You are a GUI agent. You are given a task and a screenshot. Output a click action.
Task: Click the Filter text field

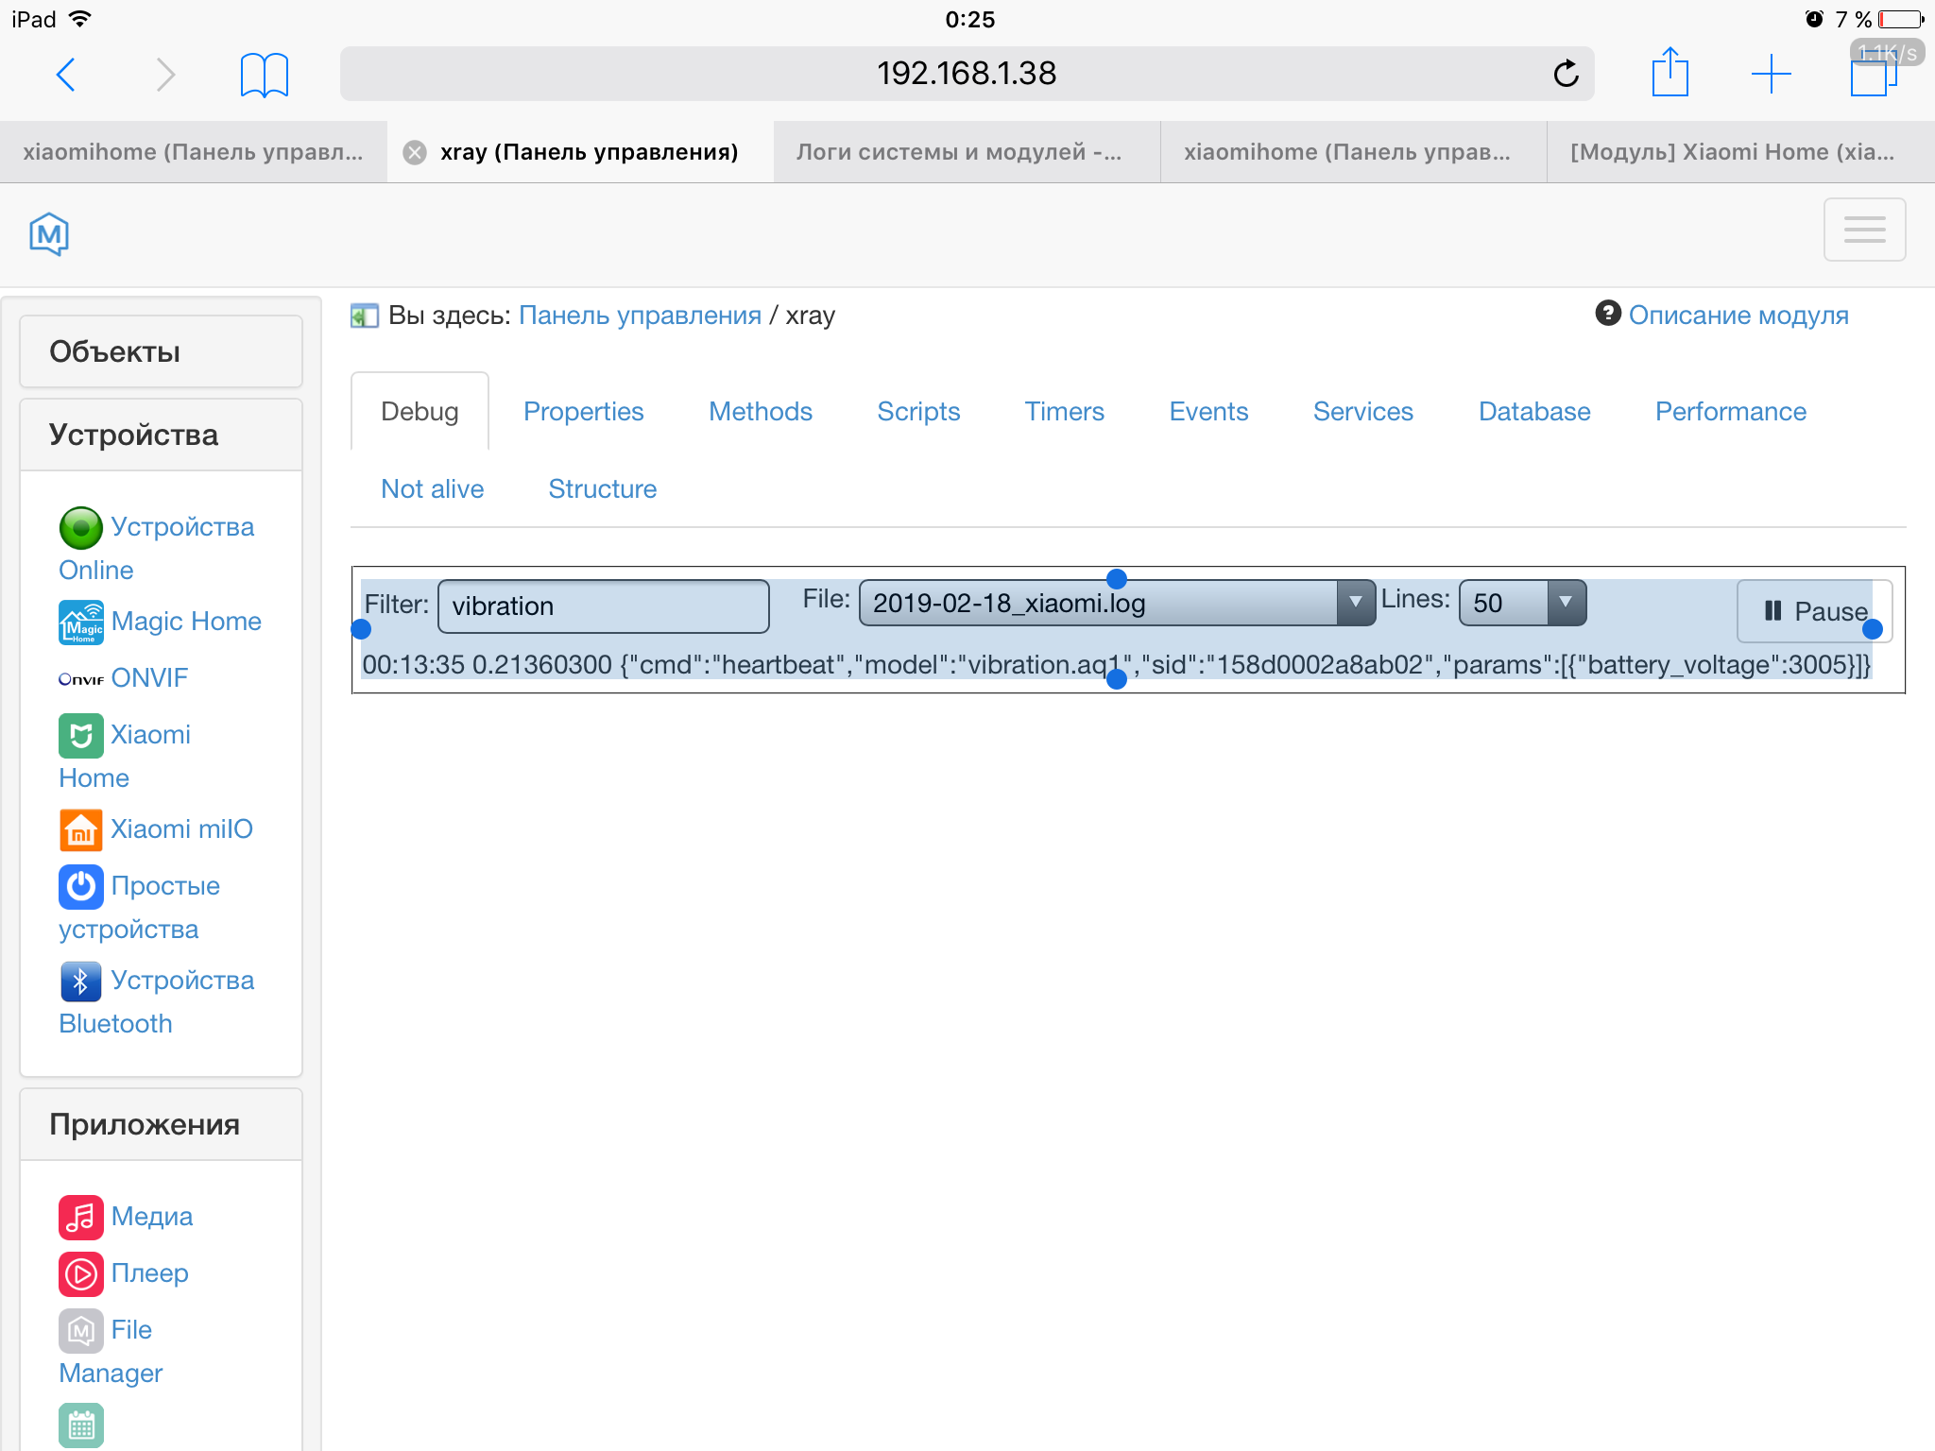[x=603, y=606]
